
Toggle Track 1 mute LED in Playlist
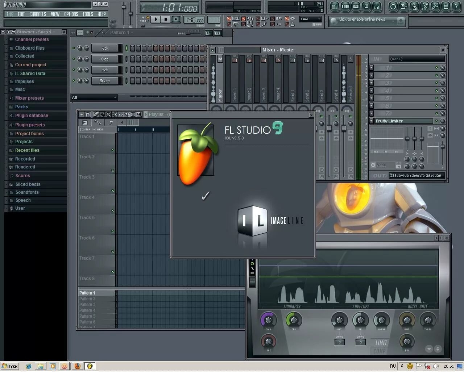113,150
